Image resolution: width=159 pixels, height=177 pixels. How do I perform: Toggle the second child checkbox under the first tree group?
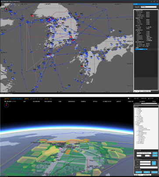click(x=138, y=111)
